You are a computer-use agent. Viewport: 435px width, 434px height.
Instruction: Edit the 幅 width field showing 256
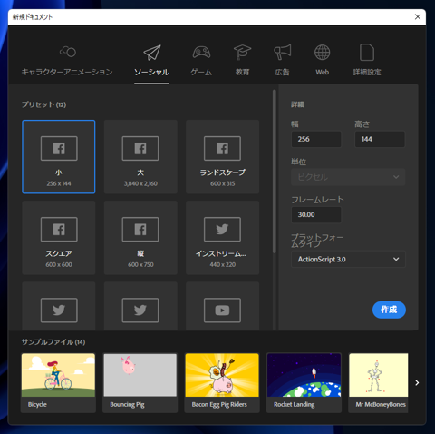click(x=316, y=139)
